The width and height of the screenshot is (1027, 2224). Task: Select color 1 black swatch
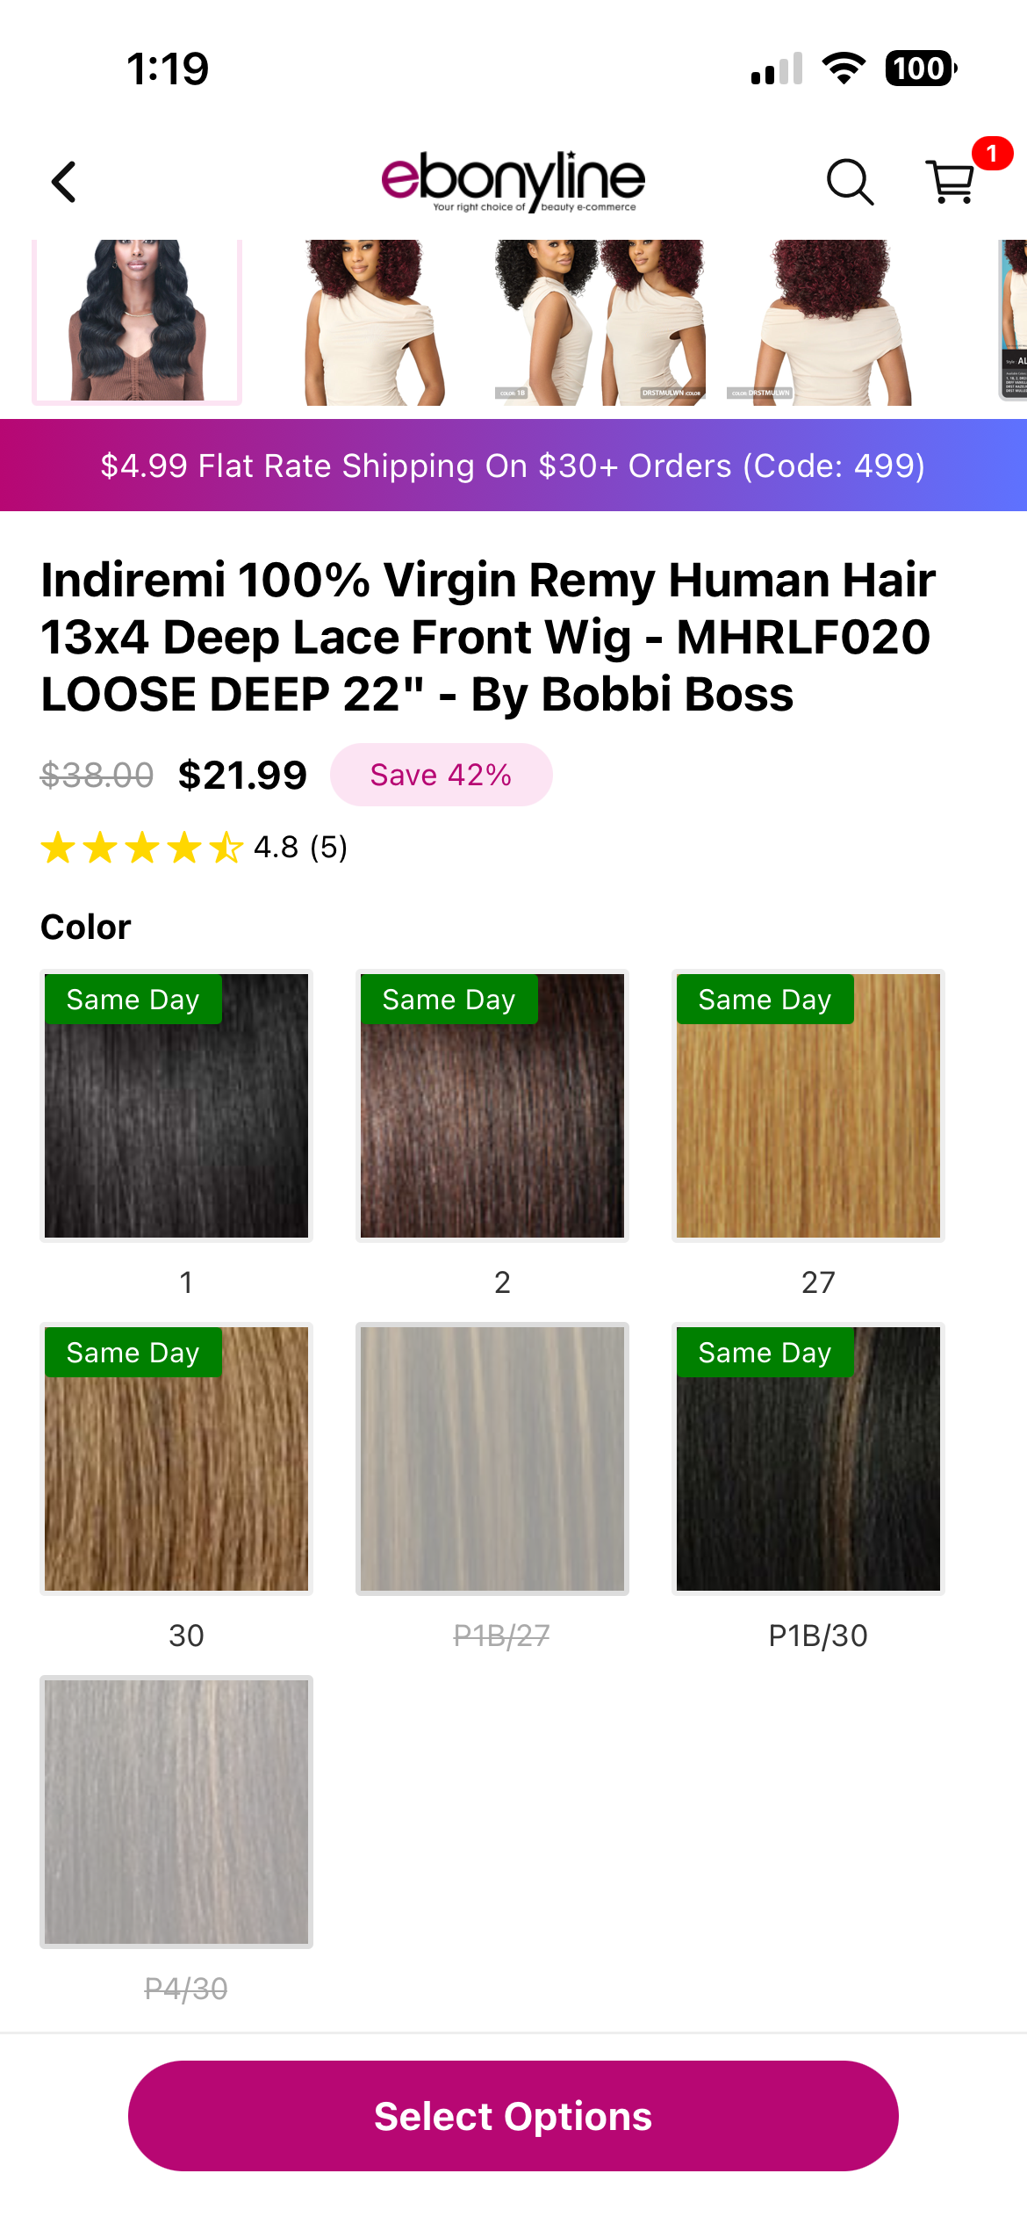pos(176,1106)
